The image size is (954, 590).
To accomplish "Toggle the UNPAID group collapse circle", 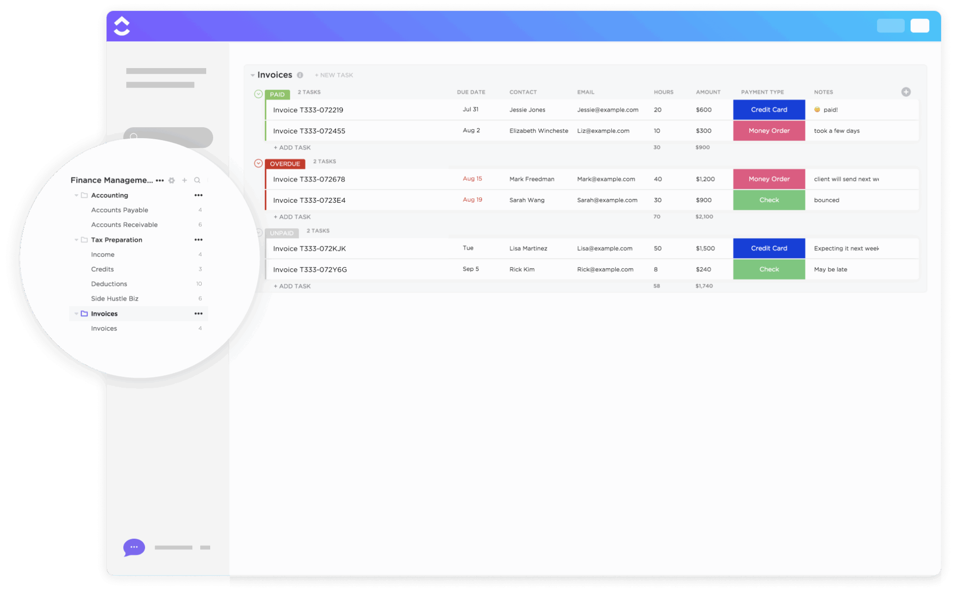I will point(259,233).
